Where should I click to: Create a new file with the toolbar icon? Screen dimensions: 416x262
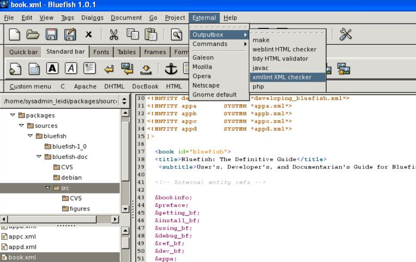pos(14,34)
